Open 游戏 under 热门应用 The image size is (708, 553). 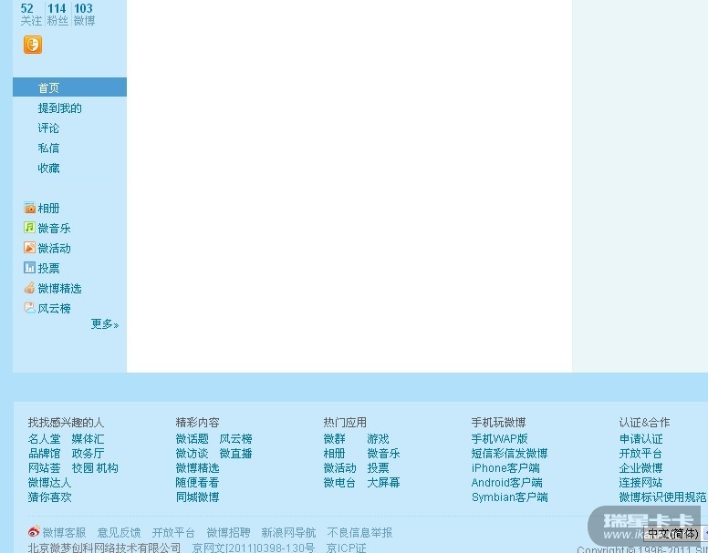[x=379, y=438]
